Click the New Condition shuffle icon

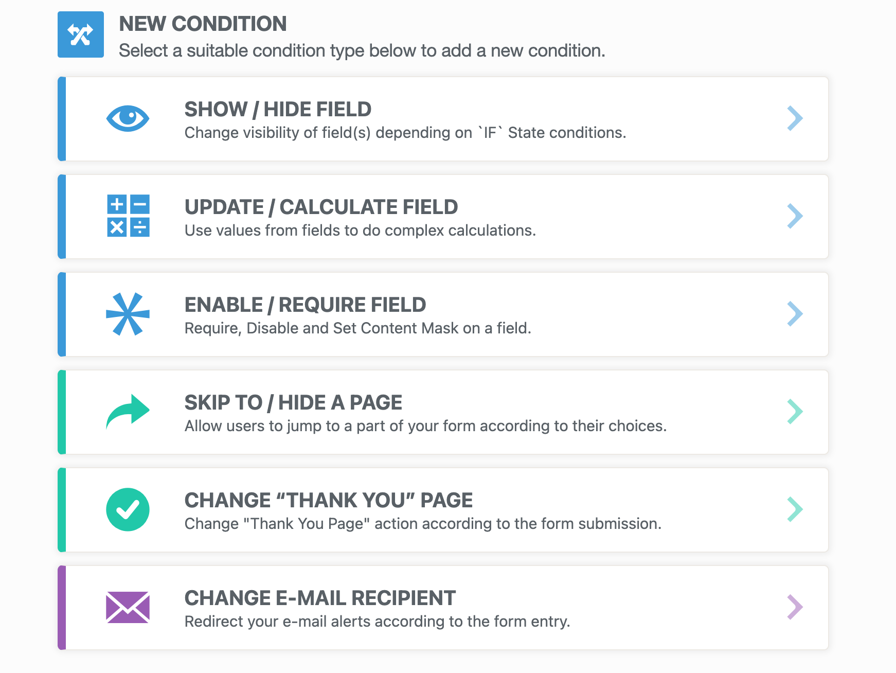click(x=81, y=34)
